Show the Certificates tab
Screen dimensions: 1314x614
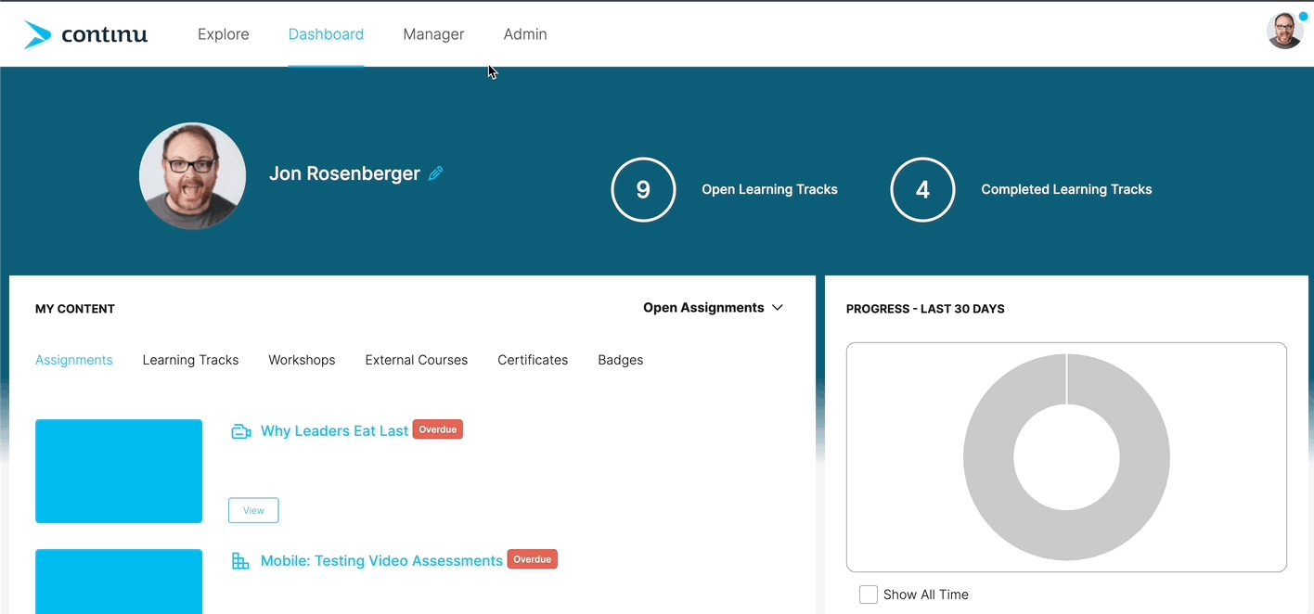click(533, 360)
